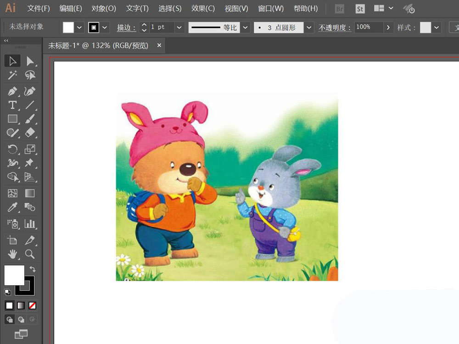Change the screen mode
Viewport: 459px width, 344px height.
[x=21, y=334]
